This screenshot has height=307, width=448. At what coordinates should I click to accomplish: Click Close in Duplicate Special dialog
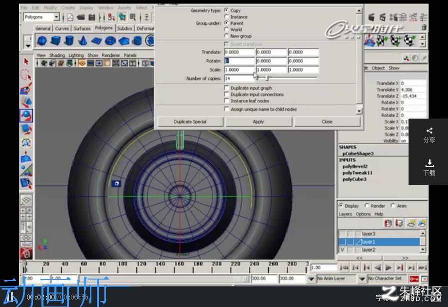327,122
